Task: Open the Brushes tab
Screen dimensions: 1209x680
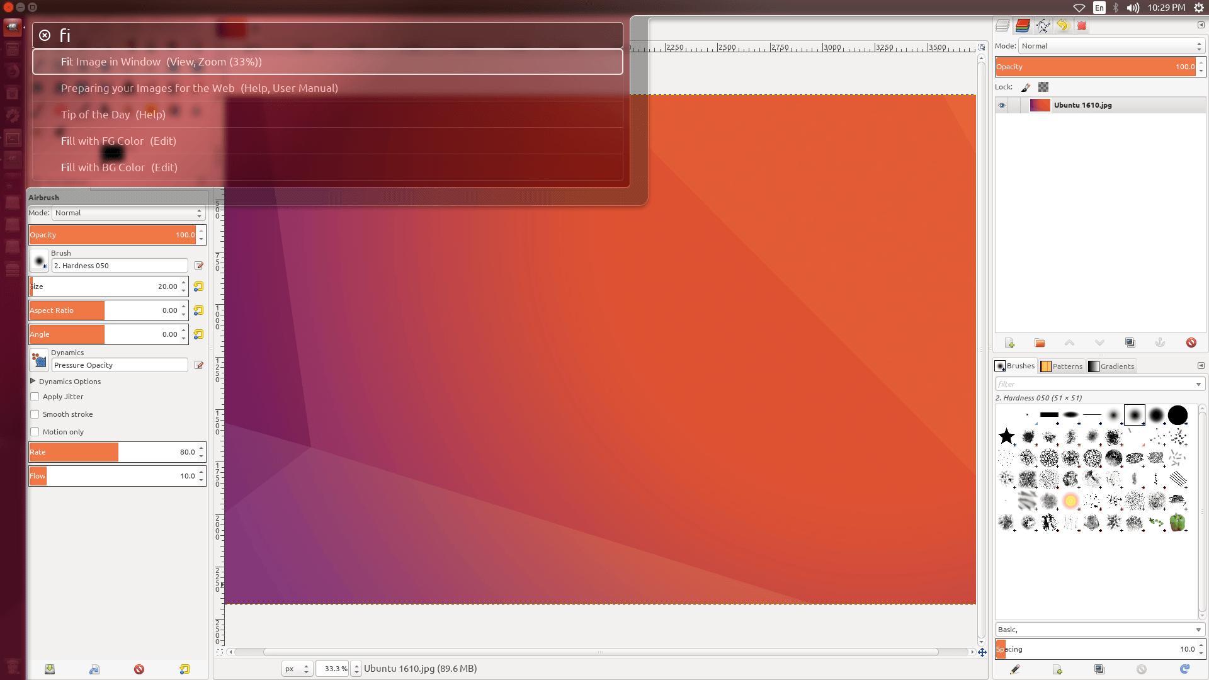Action: pos(1014,366)
